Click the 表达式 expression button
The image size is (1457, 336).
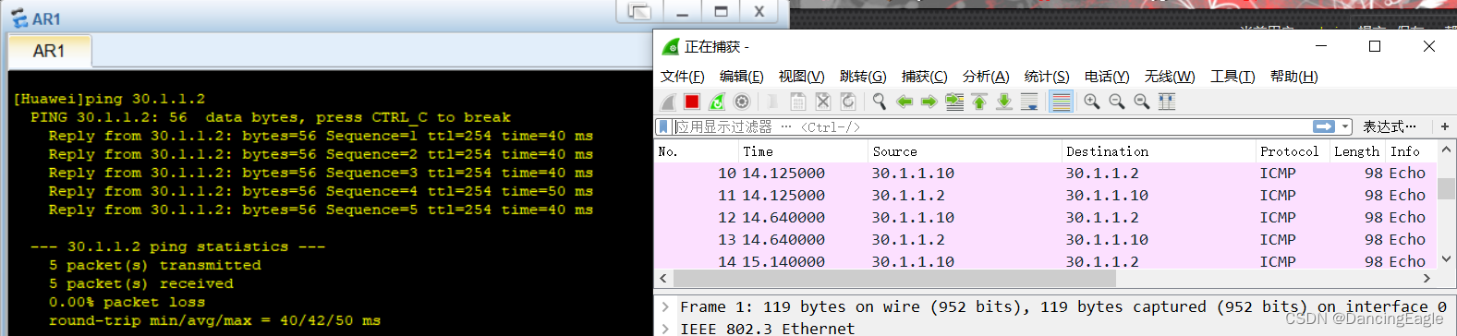[1390, 126]
